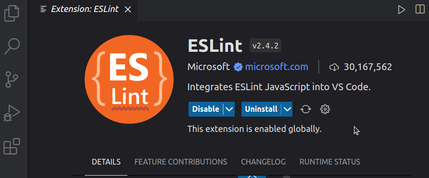
Task: Click the ESLint extension logo
Action: [x=129, y=80]
